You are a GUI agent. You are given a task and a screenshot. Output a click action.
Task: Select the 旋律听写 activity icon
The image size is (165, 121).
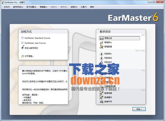pos(101,102)
